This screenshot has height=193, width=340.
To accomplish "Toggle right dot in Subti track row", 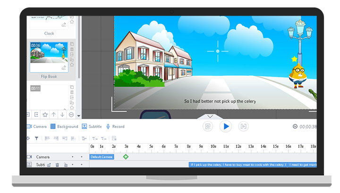I will pyautogui.click(x=82, y=165).
